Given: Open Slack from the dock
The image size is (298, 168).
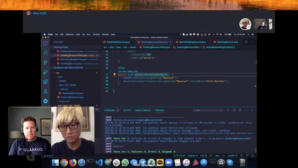Looking at the screenshot, I should click(116, 162).
